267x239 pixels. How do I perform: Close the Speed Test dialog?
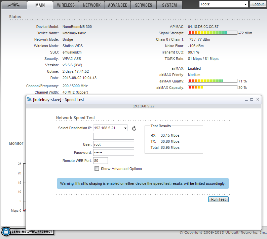(258, 100)
